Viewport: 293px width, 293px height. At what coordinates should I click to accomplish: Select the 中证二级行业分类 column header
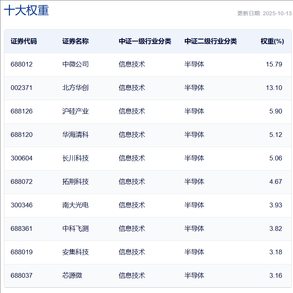[211, 41]
